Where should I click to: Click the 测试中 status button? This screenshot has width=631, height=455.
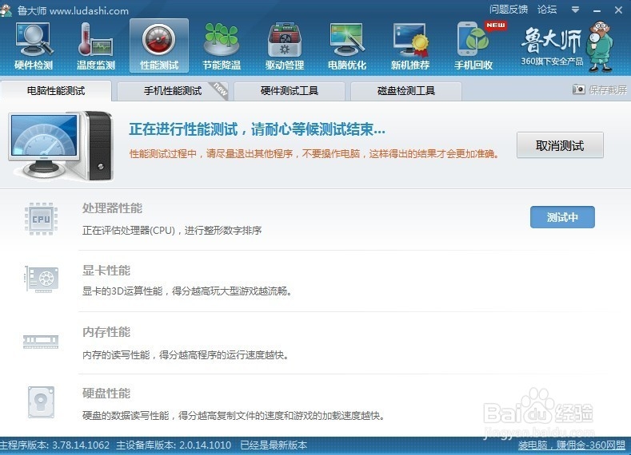[x=562, y=217]
